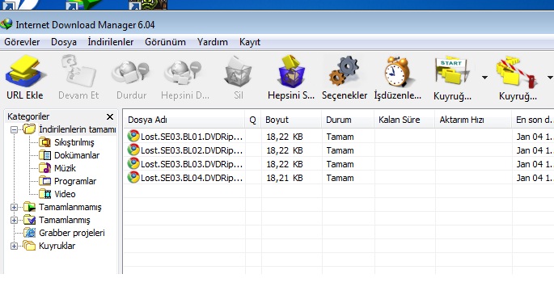Select İndirilenlerin tamamı category

tap(77, 129)
